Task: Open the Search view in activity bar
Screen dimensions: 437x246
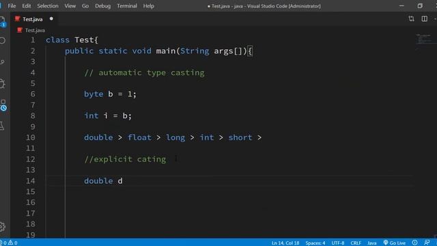Action: pyautogui.click(x=3, y=40)
